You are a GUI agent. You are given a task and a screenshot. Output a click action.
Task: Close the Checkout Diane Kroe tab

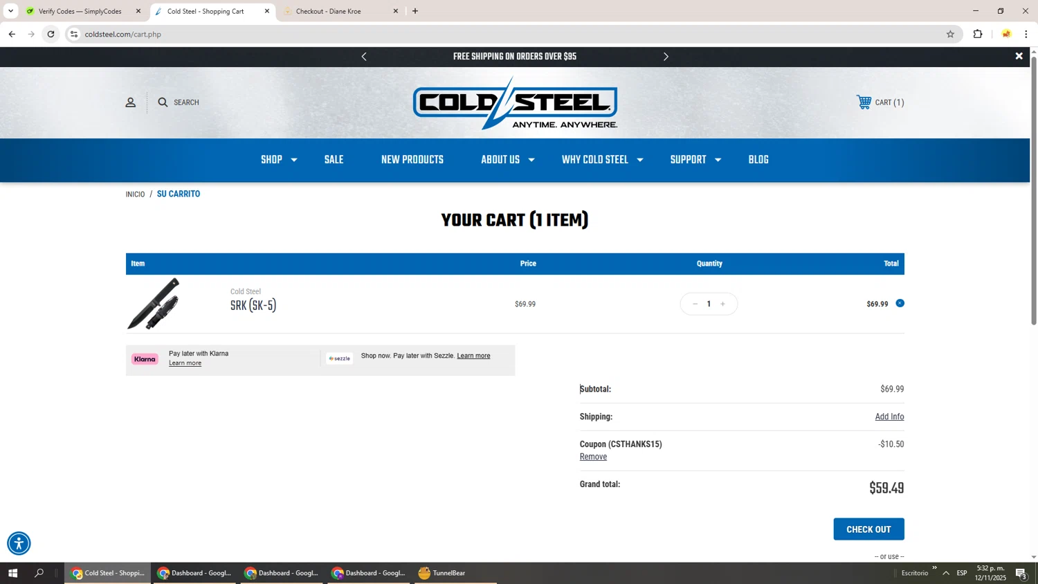(x=396, y=11)
